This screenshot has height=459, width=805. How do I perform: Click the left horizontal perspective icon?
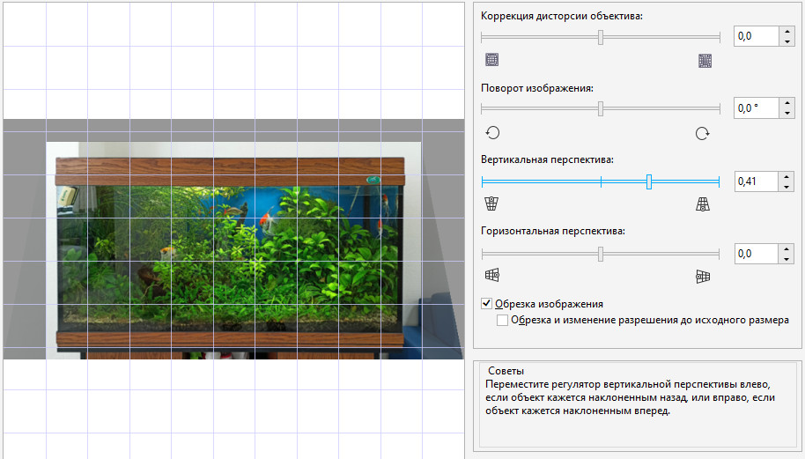(492, 276)
